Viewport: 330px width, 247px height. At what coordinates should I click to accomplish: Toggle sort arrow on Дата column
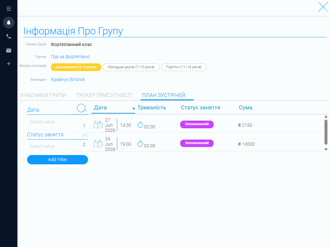pyautogui.click(x=133, y=109)
